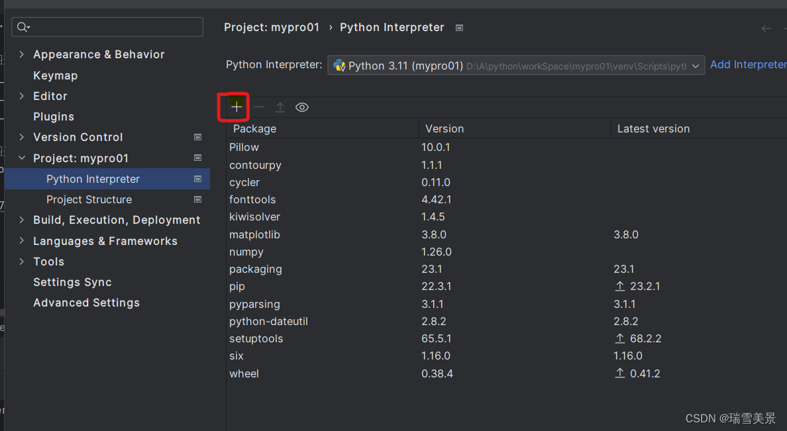Select the pyparsing package row
The height and width of the screenshot is (431, 787).
506,304
